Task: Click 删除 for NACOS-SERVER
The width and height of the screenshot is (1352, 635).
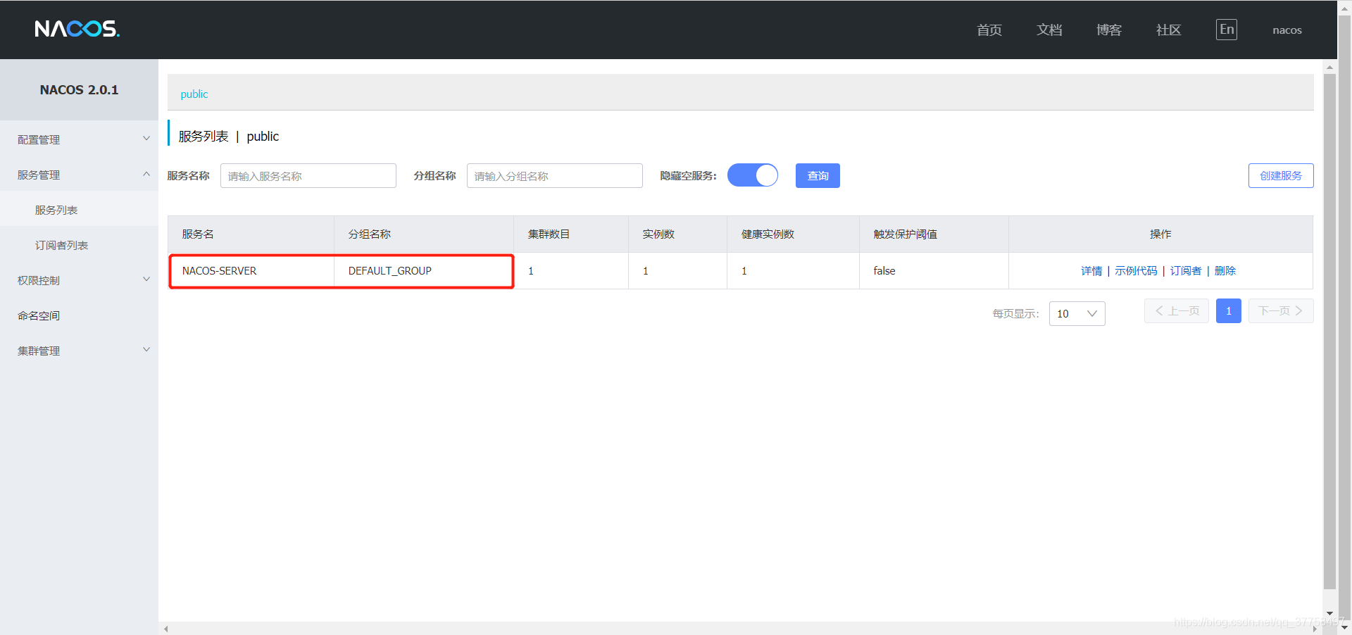Action: (1225, 271)
